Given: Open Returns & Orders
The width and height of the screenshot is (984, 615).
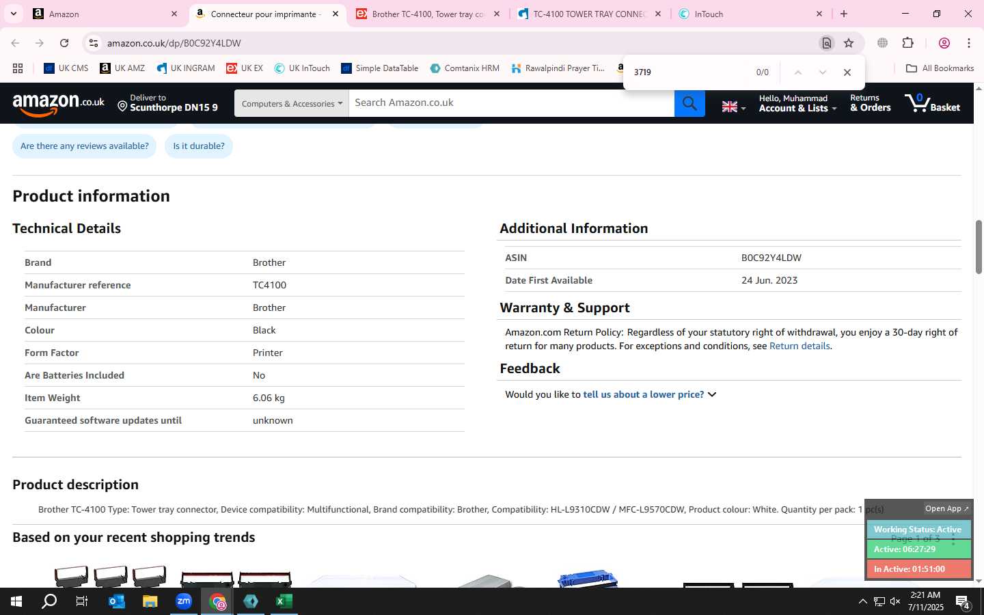Looking at the screenshot, I should (x=870, y=103).
